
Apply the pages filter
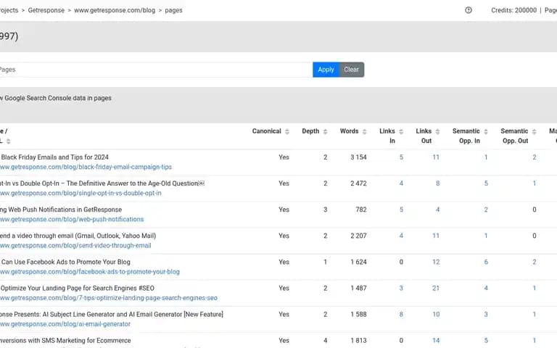click(x=326, y=70)
